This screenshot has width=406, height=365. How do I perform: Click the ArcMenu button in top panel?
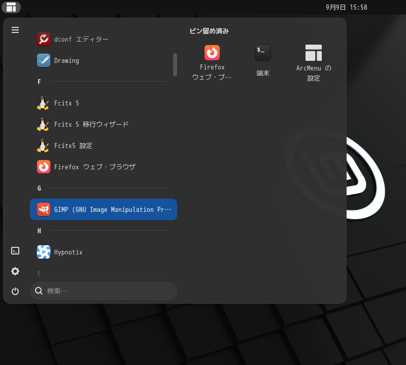coord(11,7)
